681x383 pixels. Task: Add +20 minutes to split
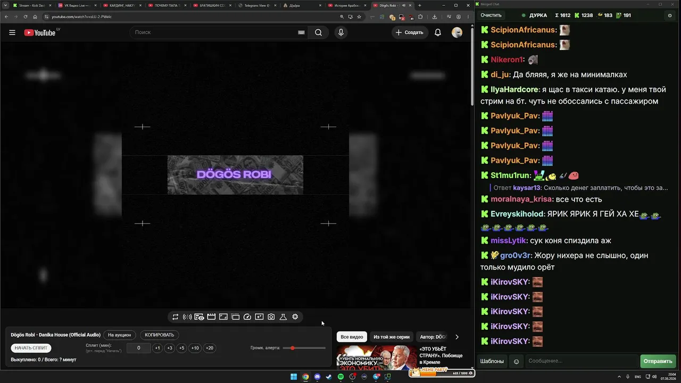(210, 348)
